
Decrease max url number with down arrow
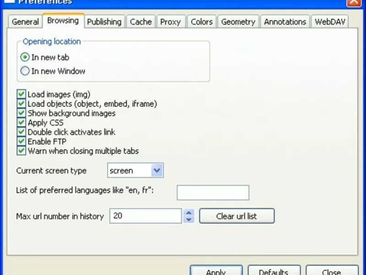point(189,220)
